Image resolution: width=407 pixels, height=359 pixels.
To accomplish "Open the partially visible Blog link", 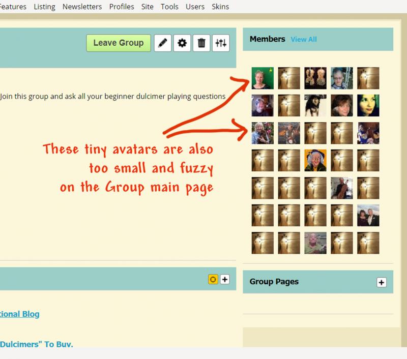I will click(20, 314).
